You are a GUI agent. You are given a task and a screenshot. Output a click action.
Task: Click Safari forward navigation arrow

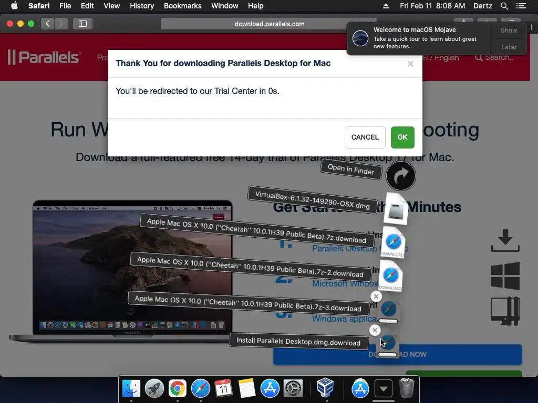[61, 24]
